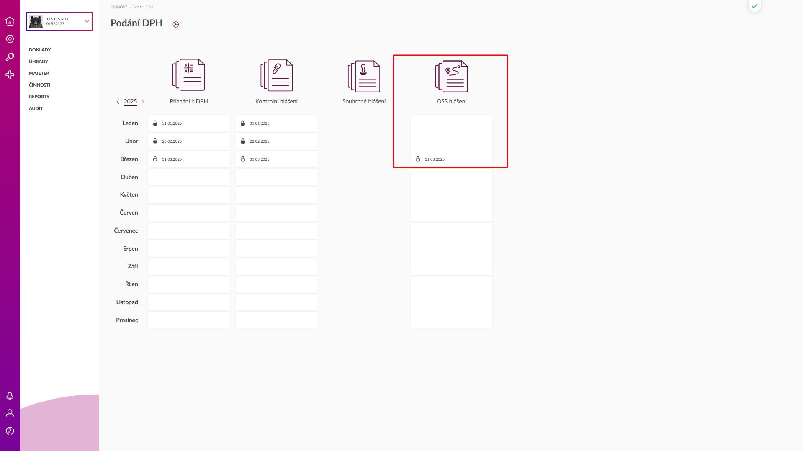Open the REPORTY menu
Viewport: 803px width, 451px height.
[39, 97]
